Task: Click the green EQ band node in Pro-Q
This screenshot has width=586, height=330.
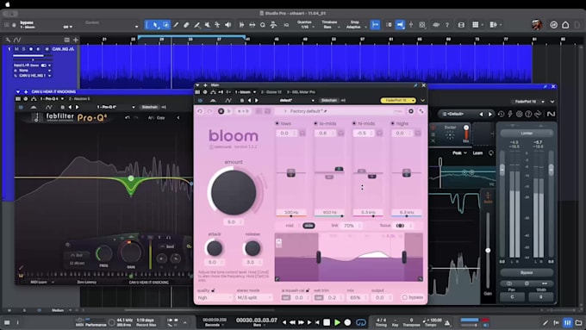Action: [x=131, y=178]
